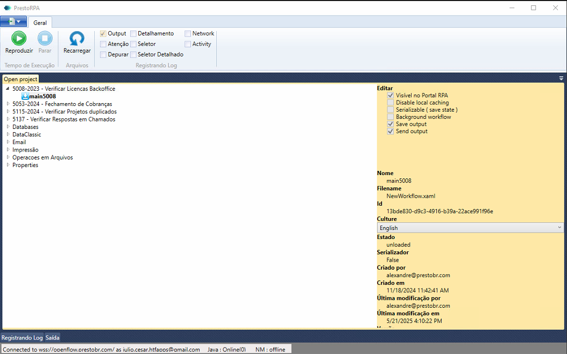Expand the Email tree node
This screenshot has height=354, width=567.
point(8,142)
